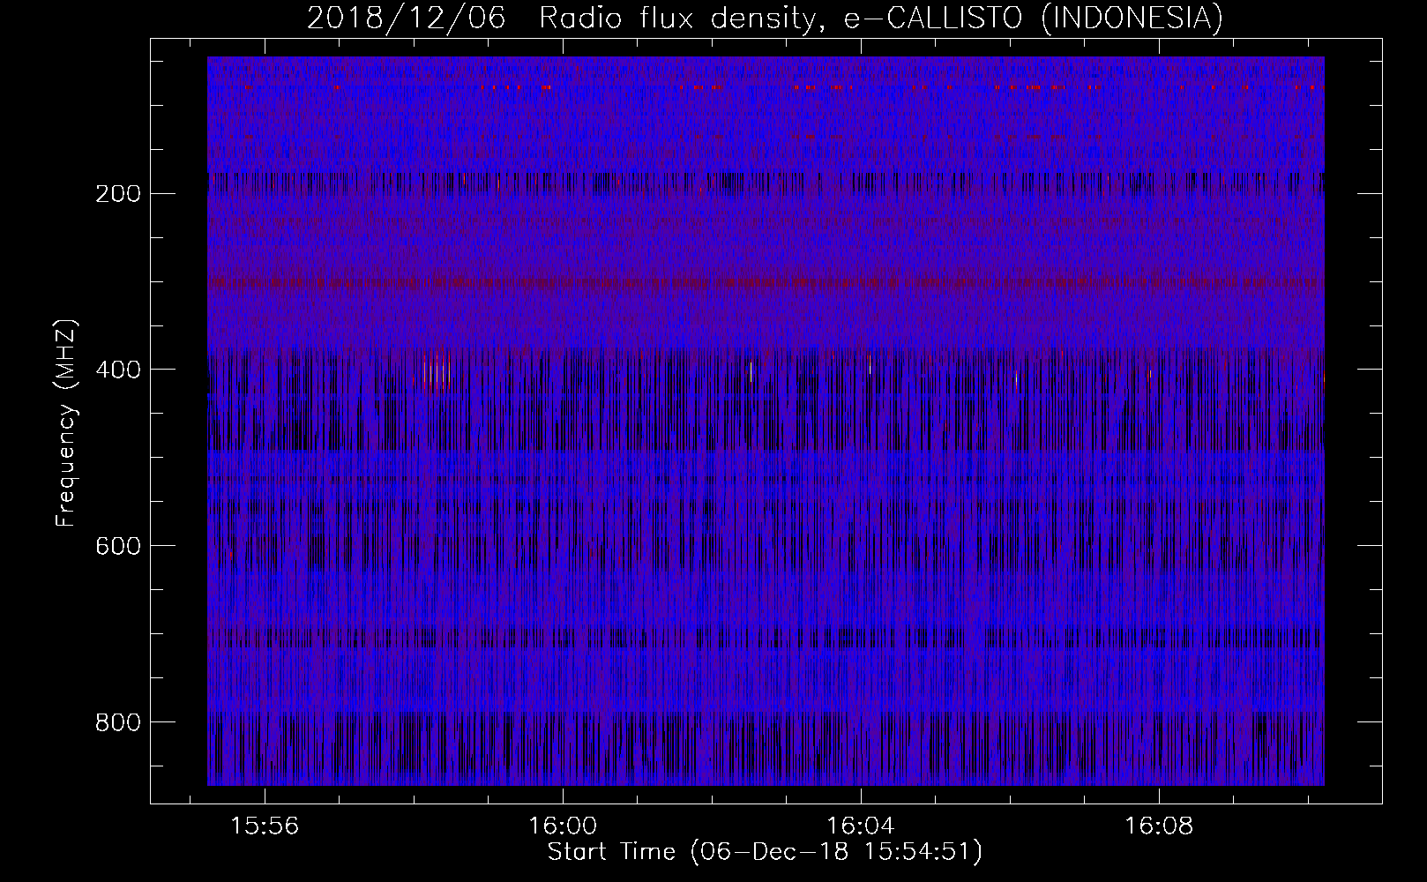Screen dimensions: 1427x882
Task: Click the 400 frequency tick label
Action: [118, 370]
